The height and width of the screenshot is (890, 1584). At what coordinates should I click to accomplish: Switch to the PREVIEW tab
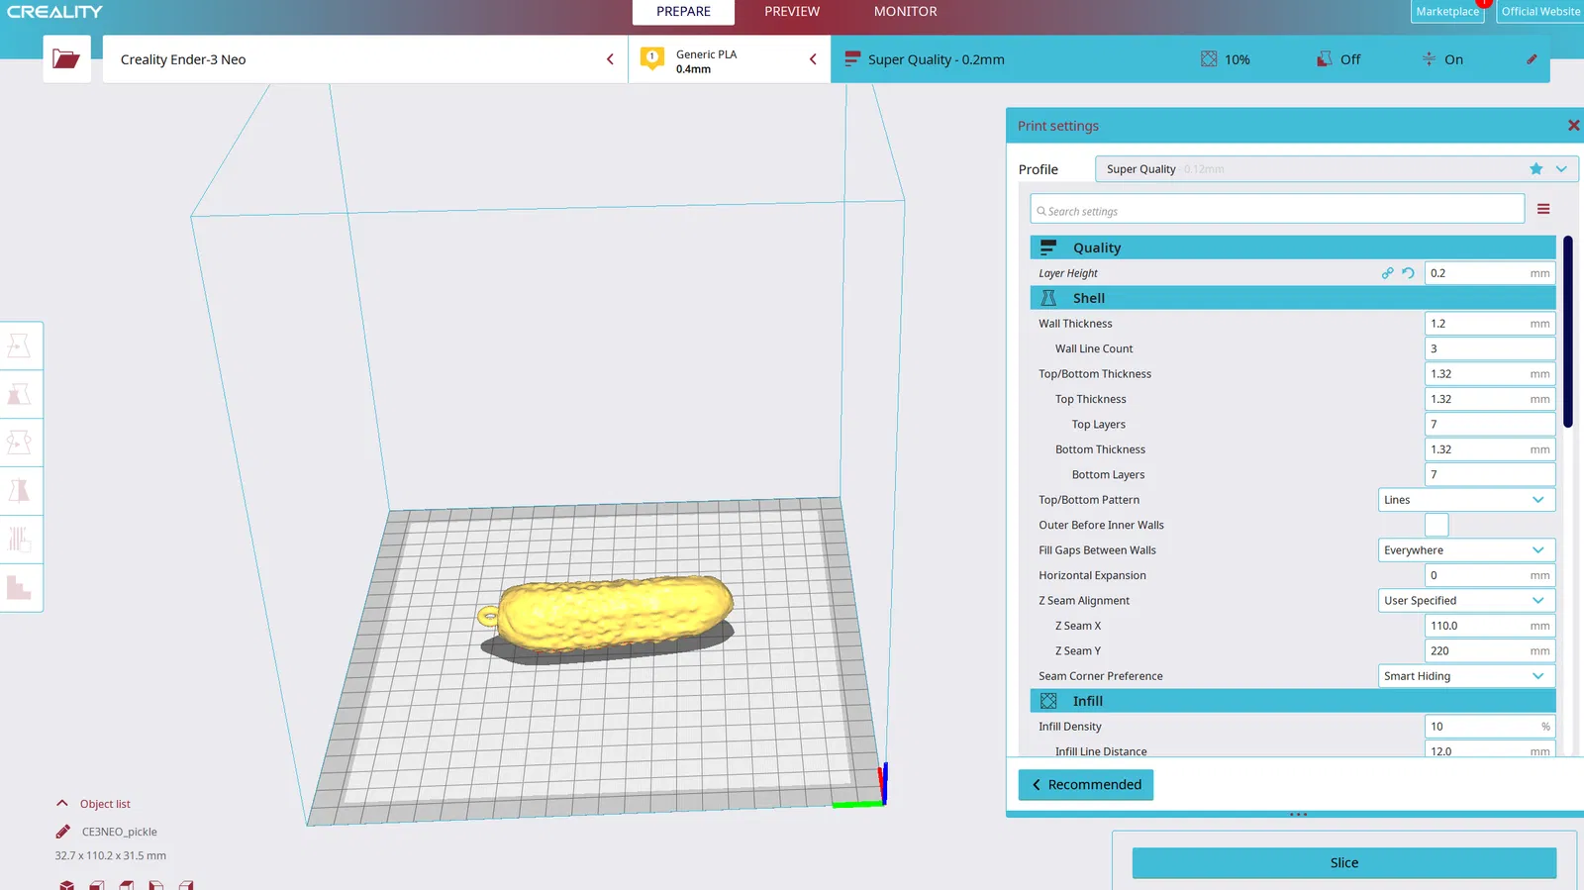tap(792, 12)
